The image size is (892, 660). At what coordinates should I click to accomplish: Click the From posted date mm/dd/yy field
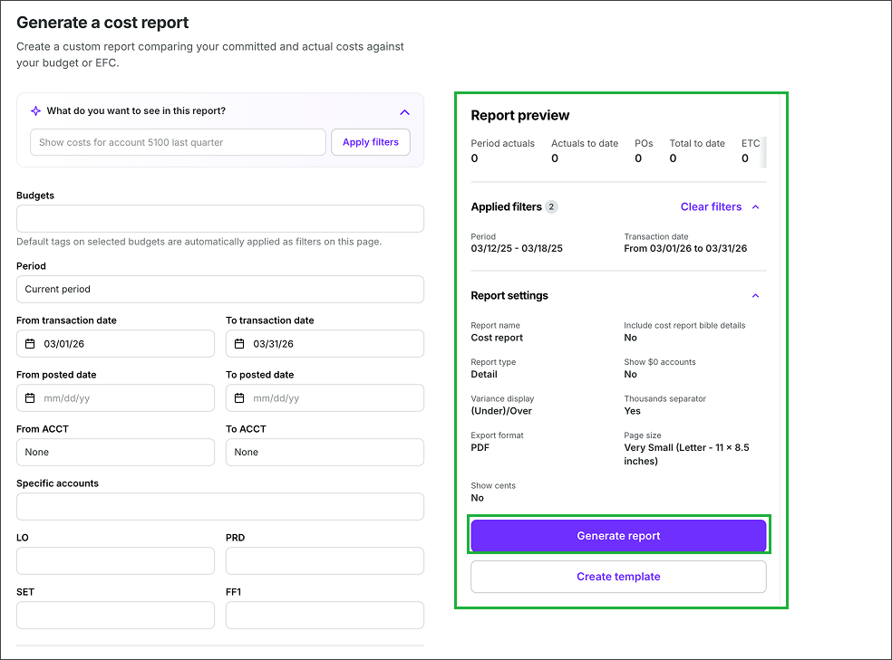click(x=115, y=398)
